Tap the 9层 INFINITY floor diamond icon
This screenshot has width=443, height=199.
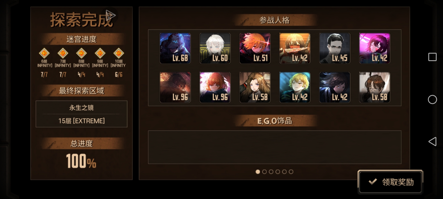[x=100, y=53]
